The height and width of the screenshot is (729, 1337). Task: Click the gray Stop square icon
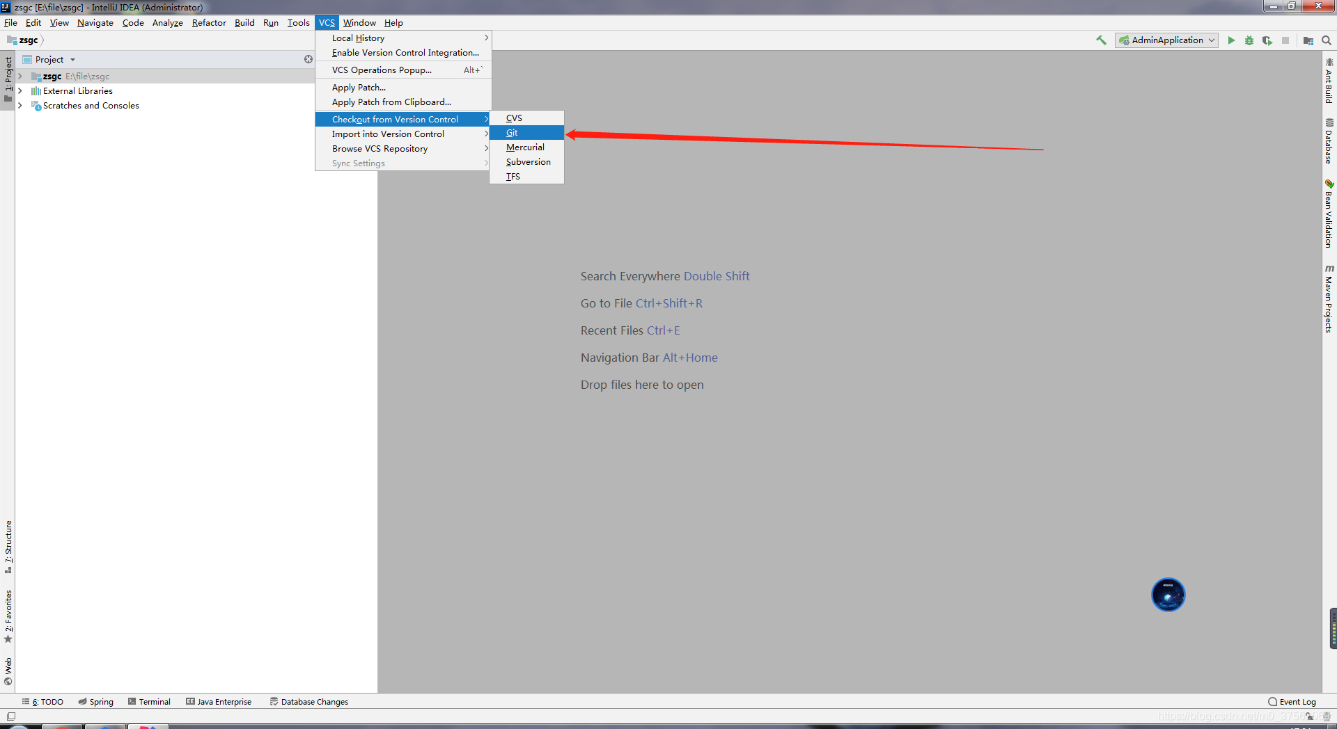(1285, 40)
